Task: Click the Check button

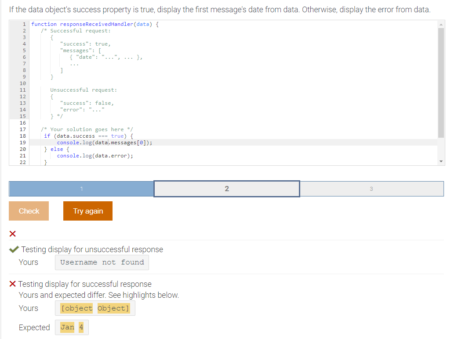Action: tap(29, 211)
